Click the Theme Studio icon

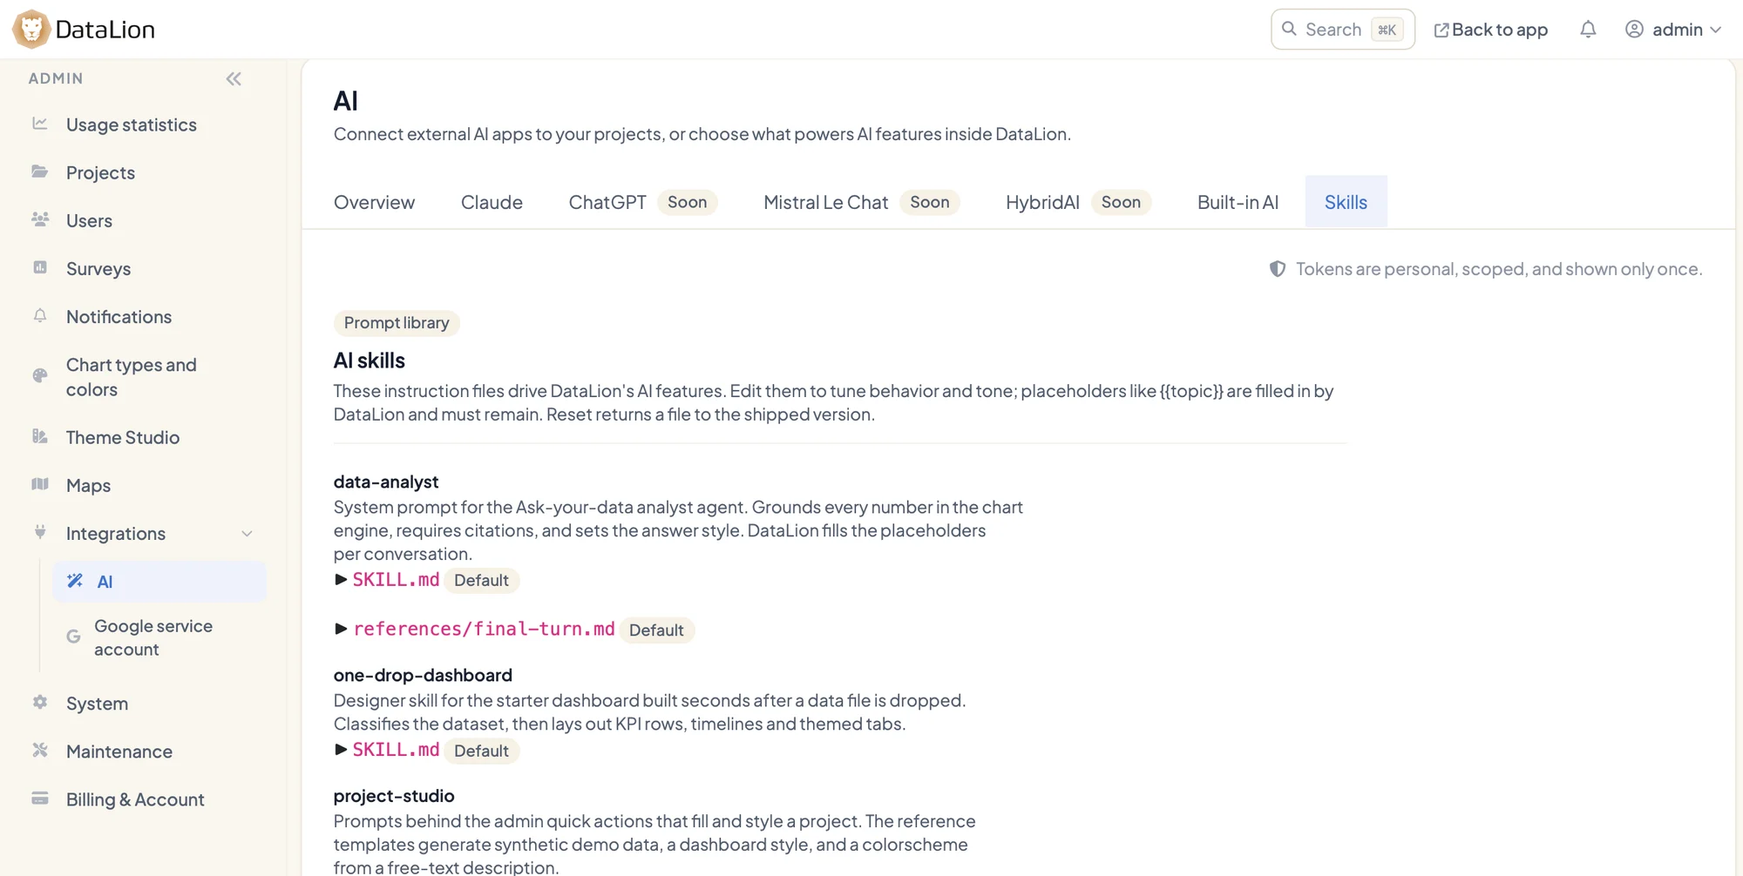[x=40, y=436]
